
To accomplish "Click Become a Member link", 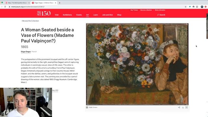I will pyautogui.click(x=146, y=10).
